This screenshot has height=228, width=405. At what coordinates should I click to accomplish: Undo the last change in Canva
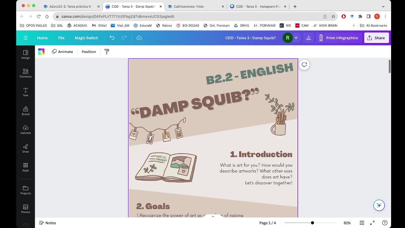point(112,38)
